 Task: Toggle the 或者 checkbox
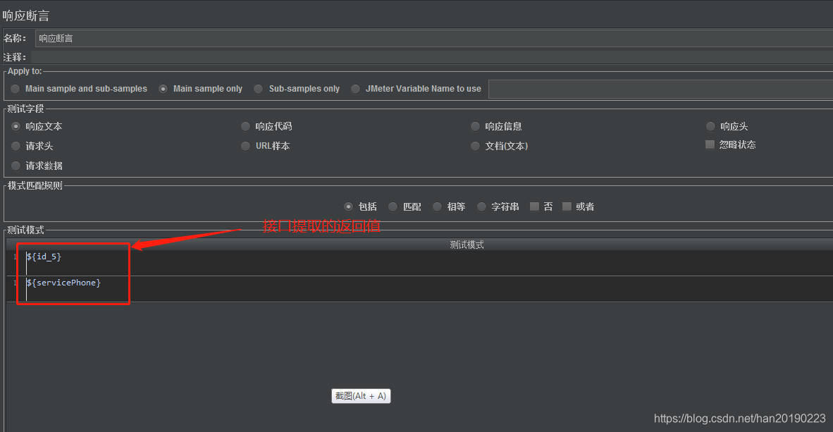point(567,206)
